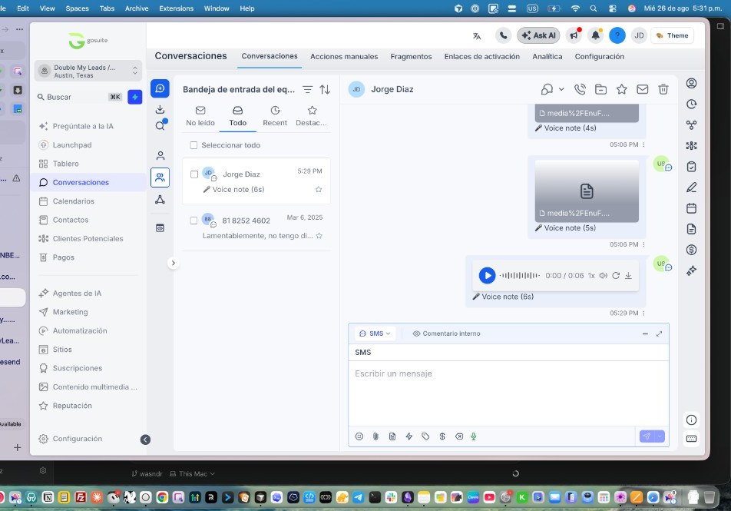
Task: Check the Jorge Diaz conversation checkbox
Action: click(194, 174)
